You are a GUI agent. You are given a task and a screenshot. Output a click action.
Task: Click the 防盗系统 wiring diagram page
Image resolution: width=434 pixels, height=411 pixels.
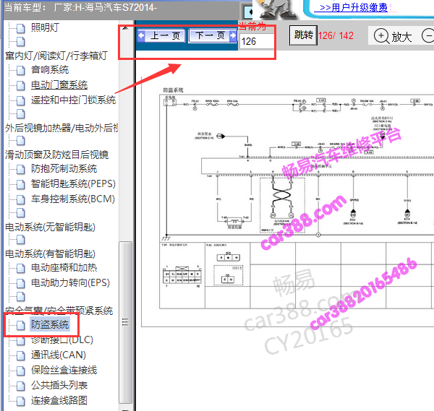(288, 202)
